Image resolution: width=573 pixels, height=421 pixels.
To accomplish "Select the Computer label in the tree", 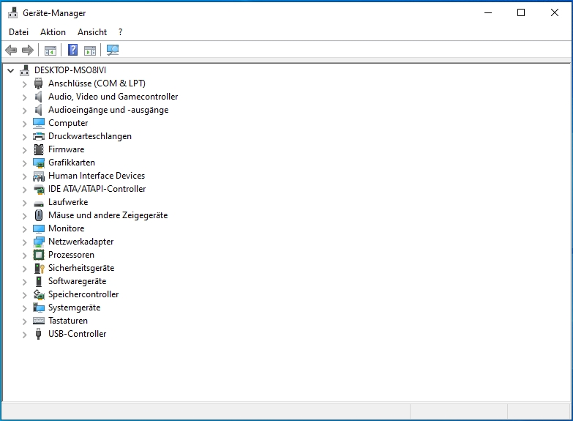I will tap(68, 123).
